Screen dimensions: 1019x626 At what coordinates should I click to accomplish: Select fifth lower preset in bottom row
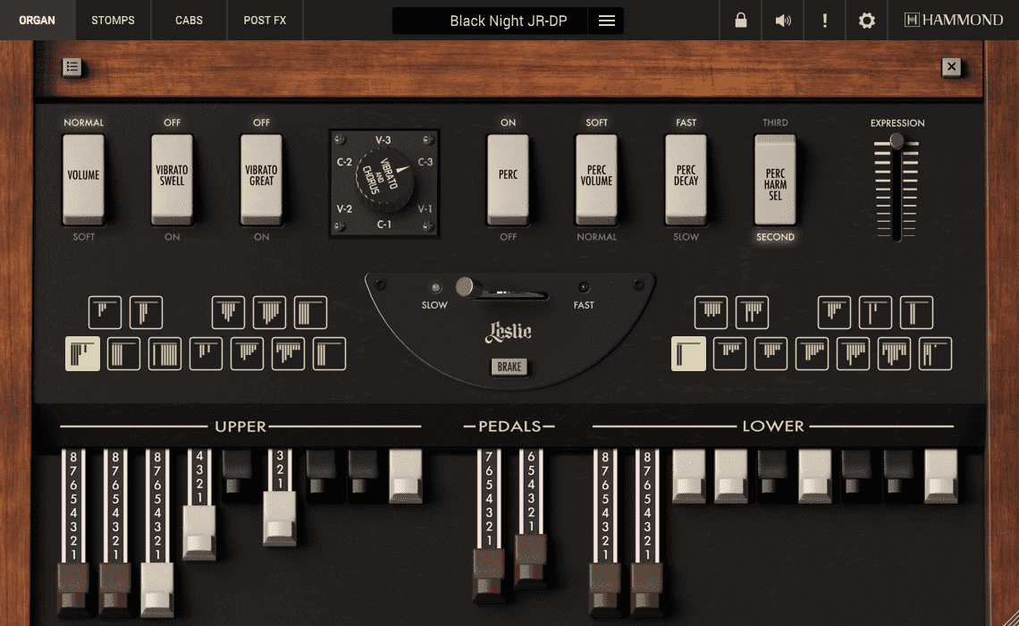coord(854,353)
